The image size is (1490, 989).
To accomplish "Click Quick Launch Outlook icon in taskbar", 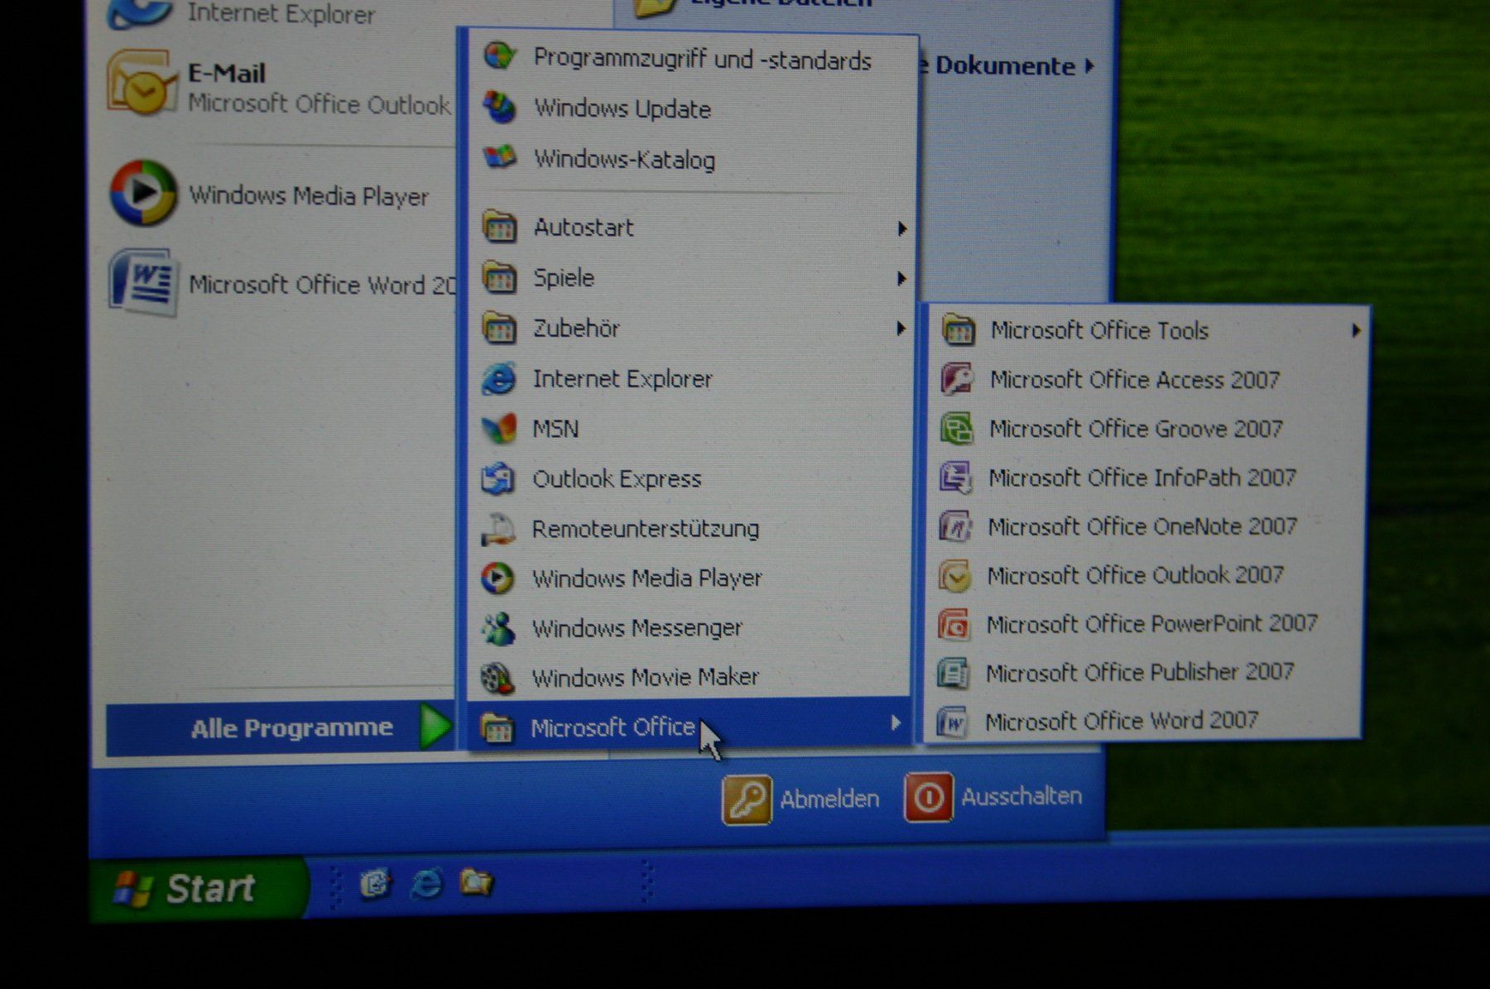I will coord(376,885).
